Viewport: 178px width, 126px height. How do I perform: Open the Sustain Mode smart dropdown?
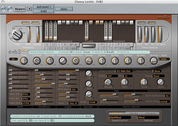92,102
